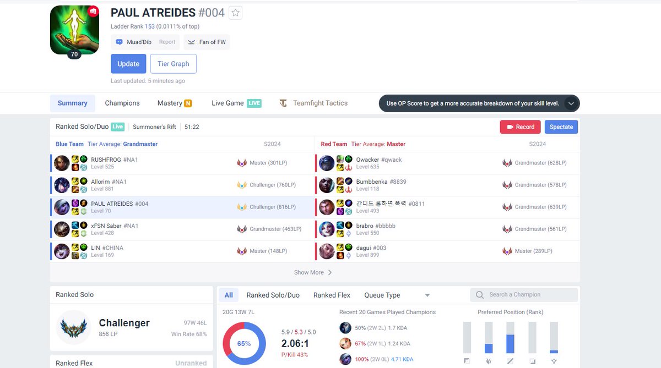Open brabro #bbbbb profile
This screenshot has height=368, width=661.
376,226
